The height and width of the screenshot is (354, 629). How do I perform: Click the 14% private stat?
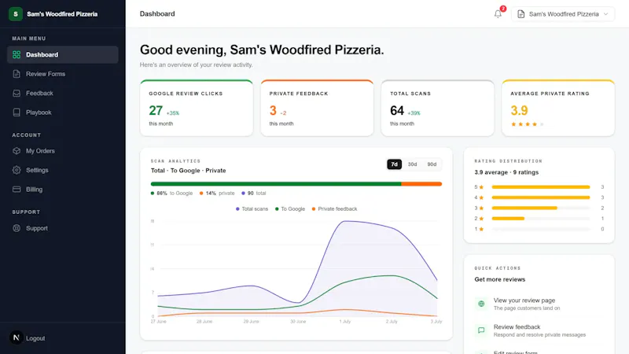pyautogui.click(x=217, y=193)
